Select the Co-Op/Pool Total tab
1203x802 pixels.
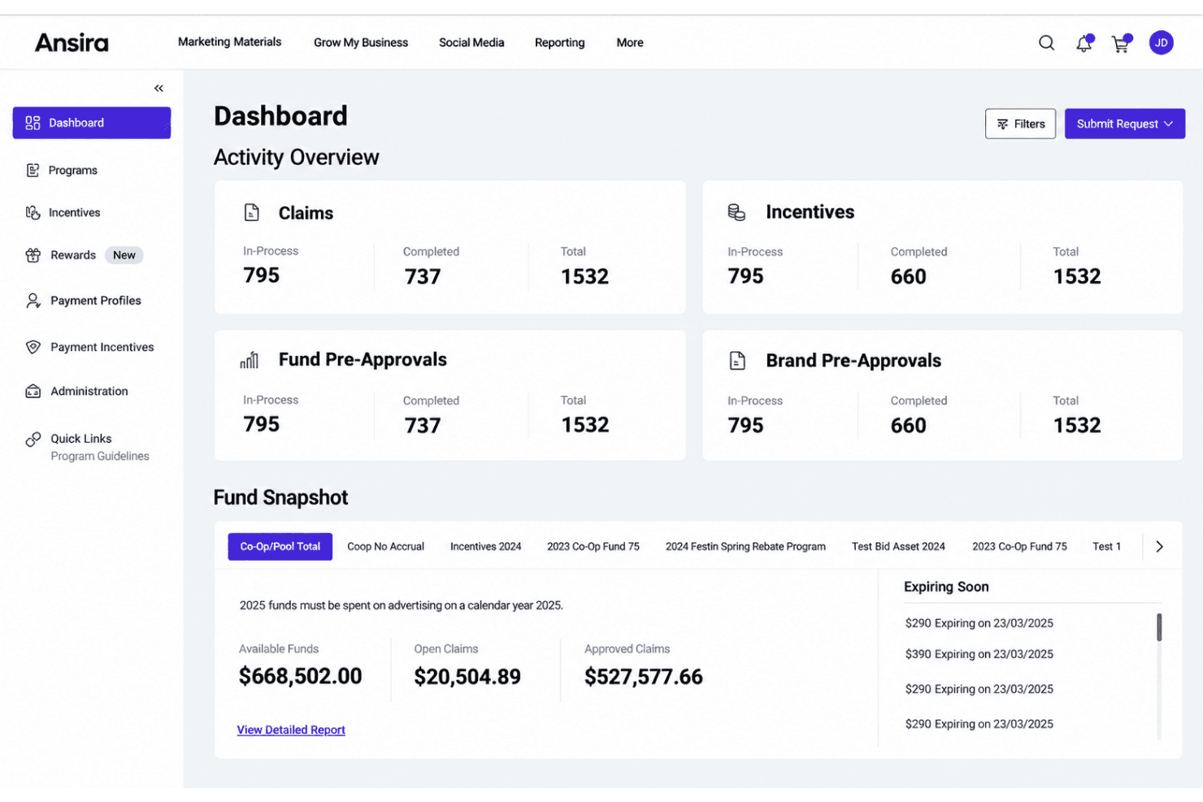click(280, 547)
